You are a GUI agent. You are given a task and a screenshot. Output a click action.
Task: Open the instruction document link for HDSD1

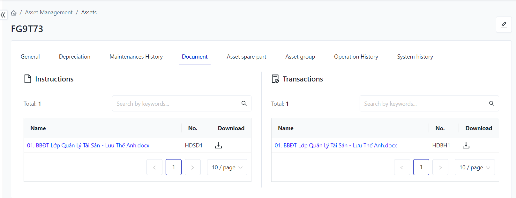(88, 145)
